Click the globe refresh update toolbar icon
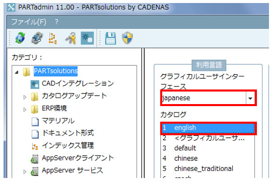 [x=20, y=38]
